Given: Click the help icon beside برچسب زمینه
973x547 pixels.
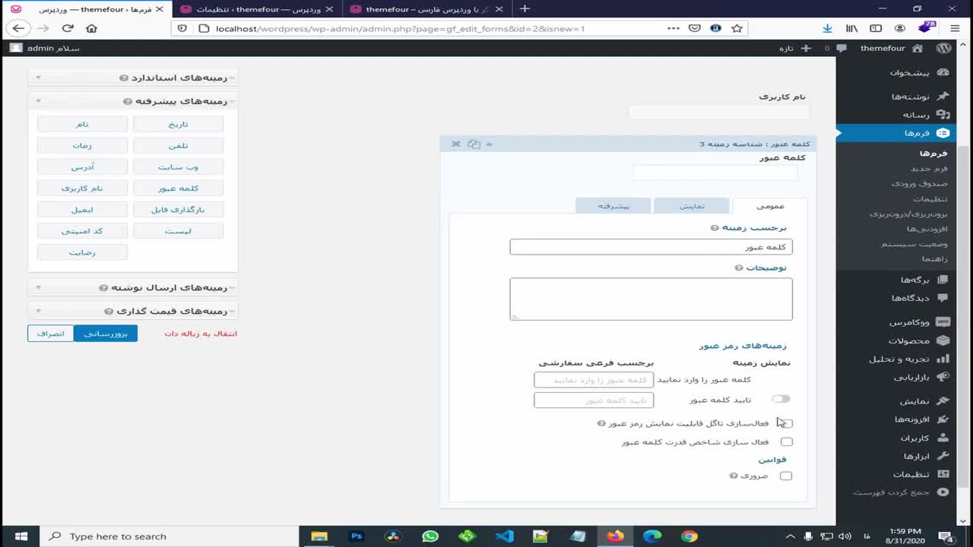Looking at the screenshot, I should pos(715,228).
